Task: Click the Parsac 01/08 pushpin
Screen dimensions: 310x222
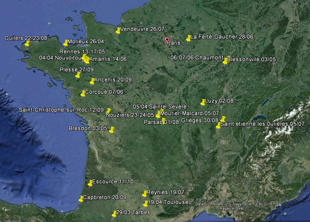Action: 164,121
